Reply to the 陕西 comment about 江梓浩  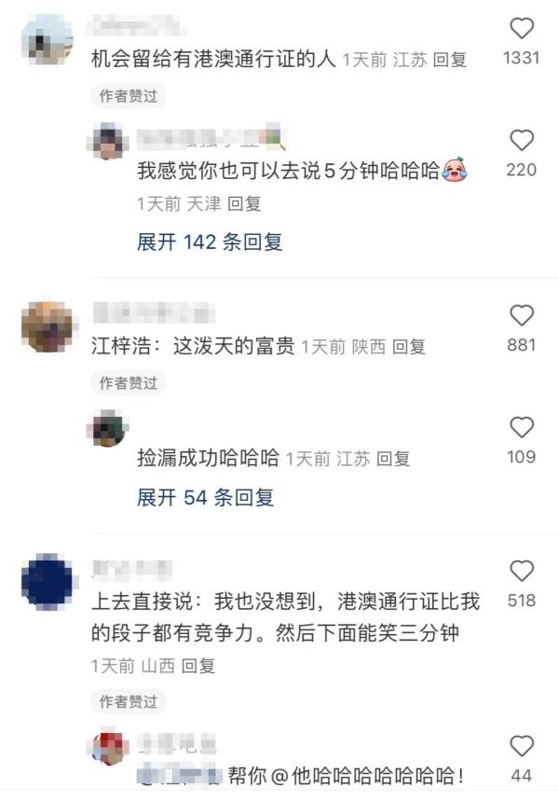(x=409, y=347)
